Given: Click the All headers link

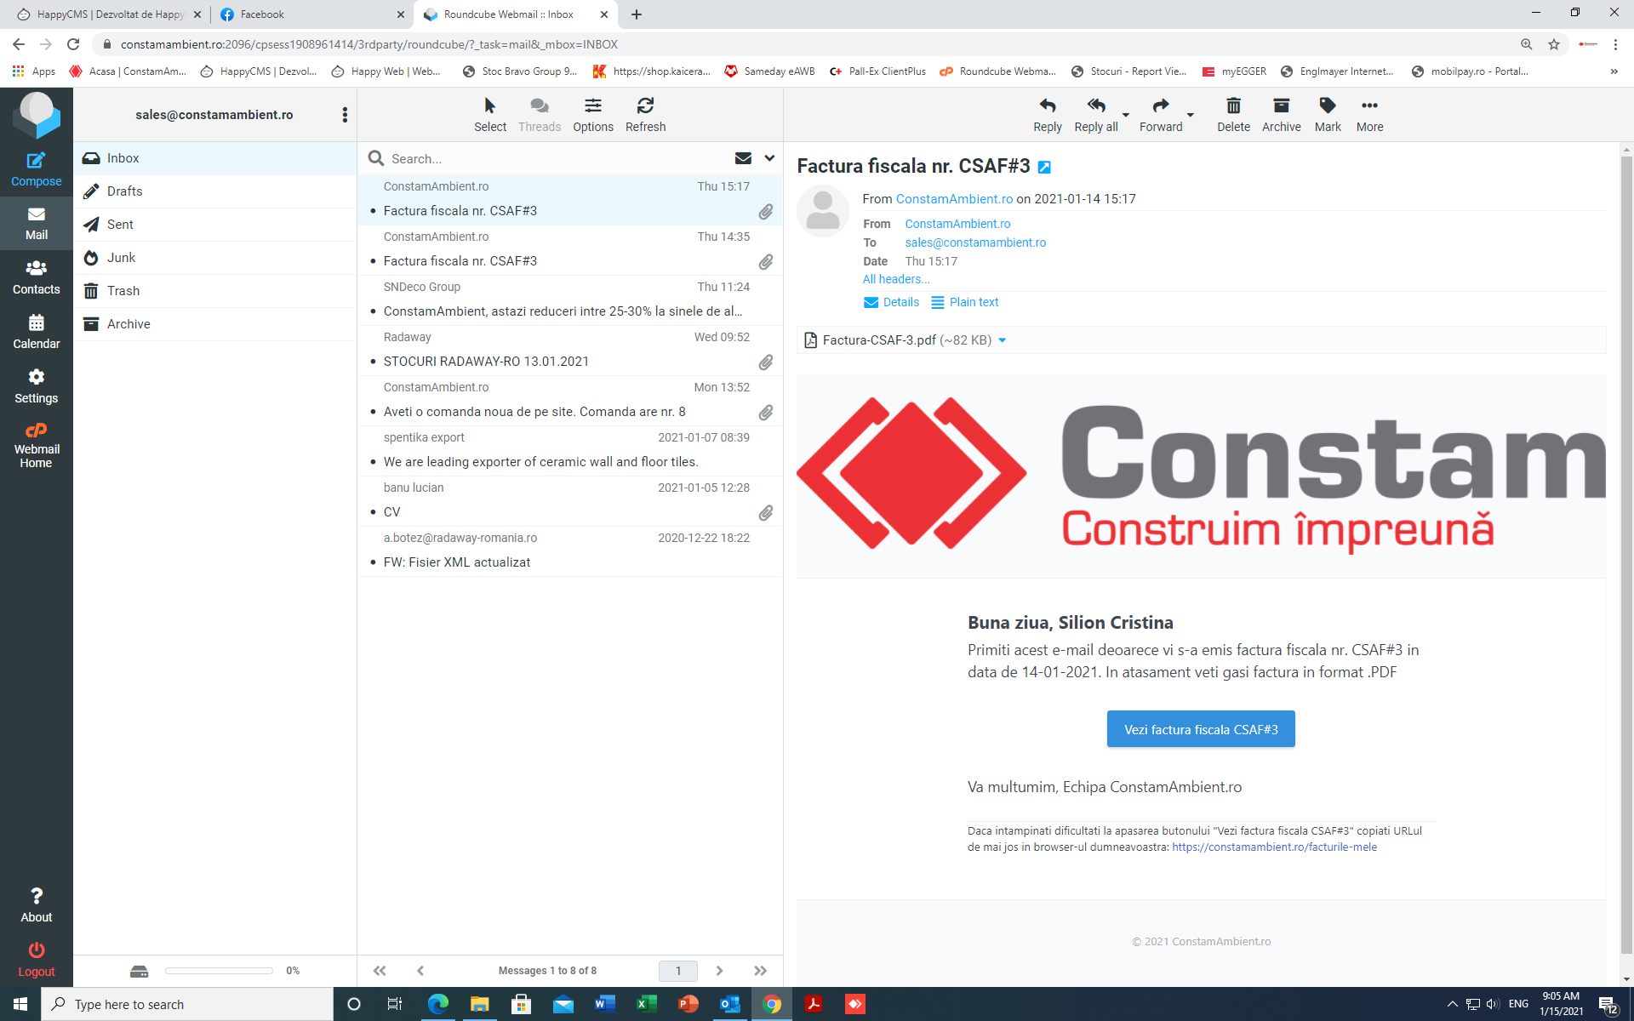Looking at the screenshot, I should tap(896, 279).
